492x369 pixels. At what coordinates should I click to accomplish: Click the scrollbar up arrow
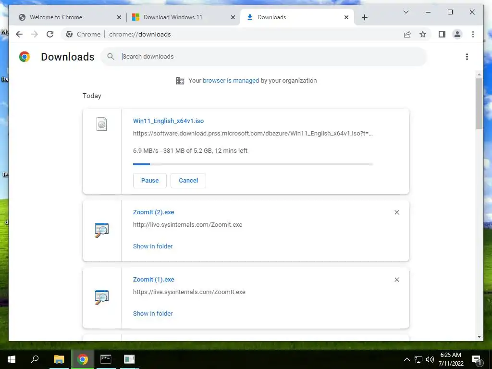click(x=479, y=74)
